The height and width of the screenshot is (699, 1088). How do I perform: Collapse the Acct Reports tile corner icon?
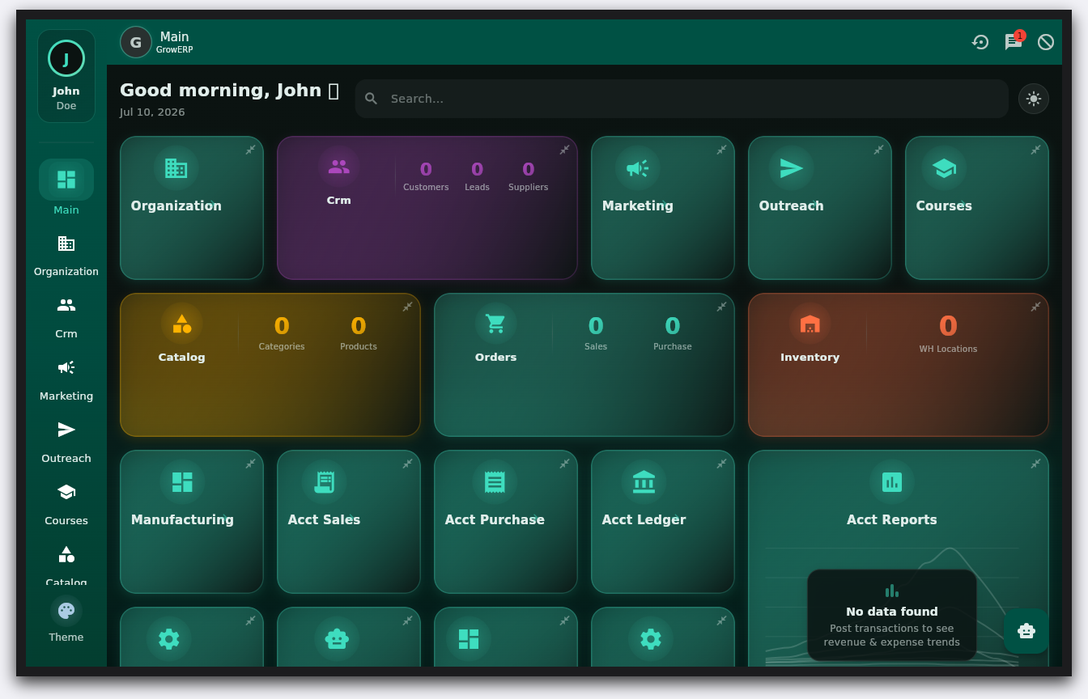point(1036,464)
